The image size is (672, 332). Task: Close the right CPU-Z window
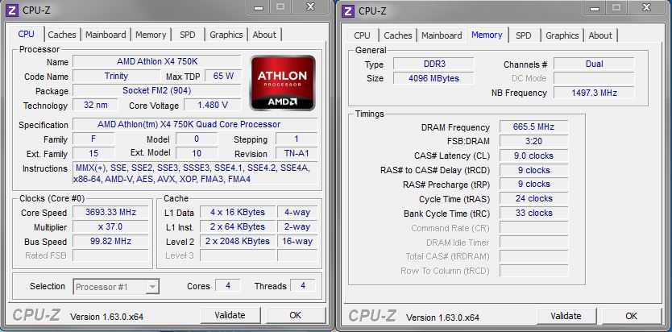[647, 7]
